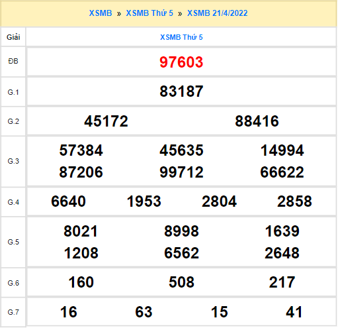Viewport: 338px width, 328px height.
Task: Select third prize number 45635
Action: coord(181,150)
